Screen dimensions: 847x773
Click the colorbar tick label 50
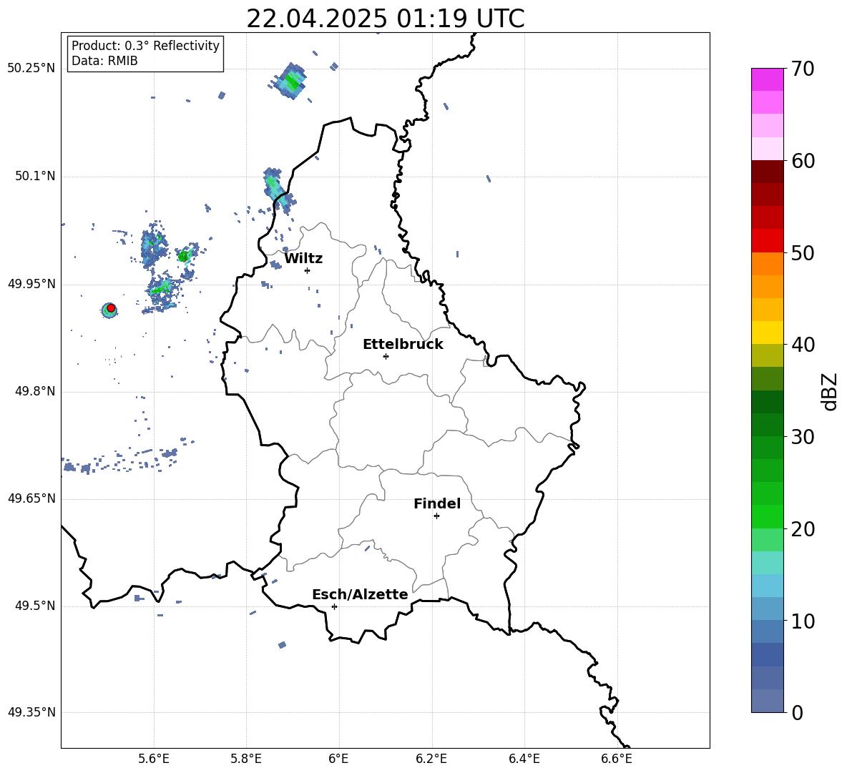803,252
